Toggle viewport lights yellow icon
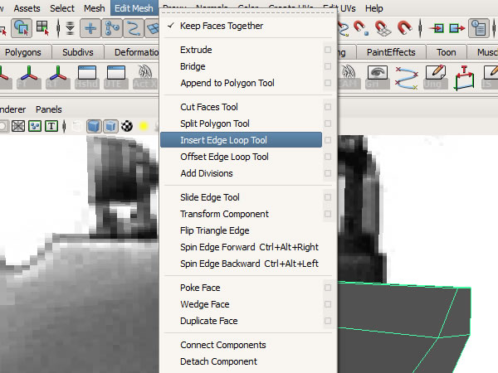Viewport: 498px width, 373px height. (144, 126)
